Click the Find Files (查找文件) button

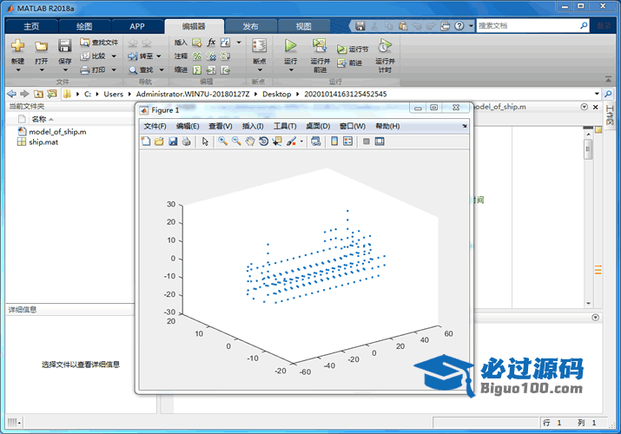[99, 42]
